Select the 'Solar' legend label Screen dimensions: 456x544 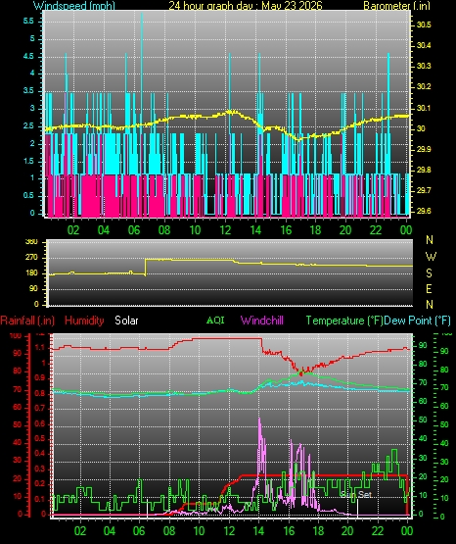coord(126,321)
